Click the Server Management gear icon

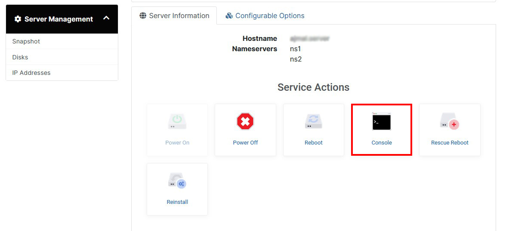[x=18, y=19]
